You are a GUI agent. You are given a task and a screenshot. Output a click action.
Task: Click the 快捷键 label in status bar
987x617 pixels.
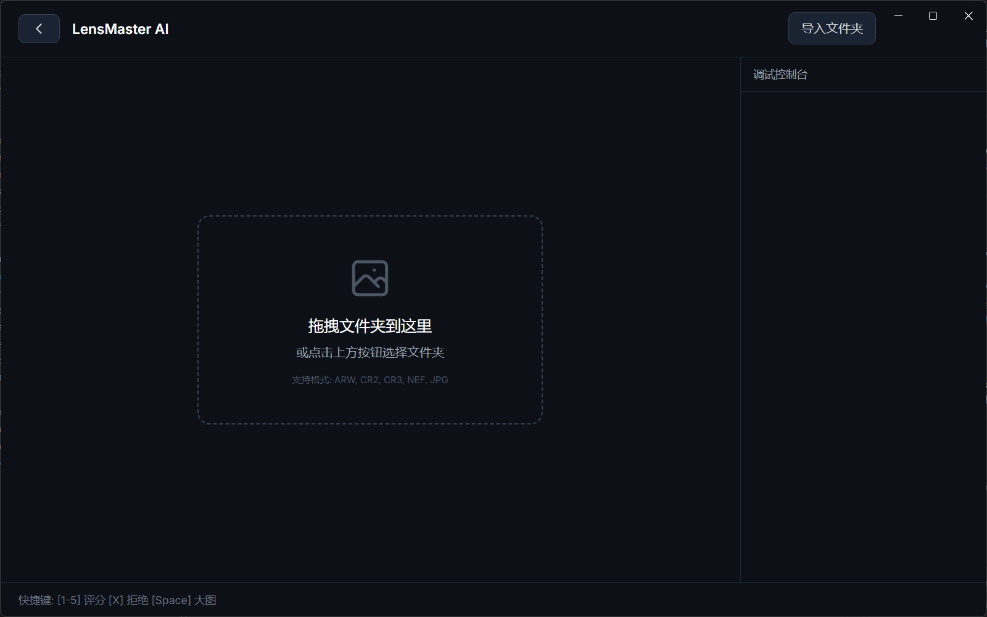coord(36,600)
